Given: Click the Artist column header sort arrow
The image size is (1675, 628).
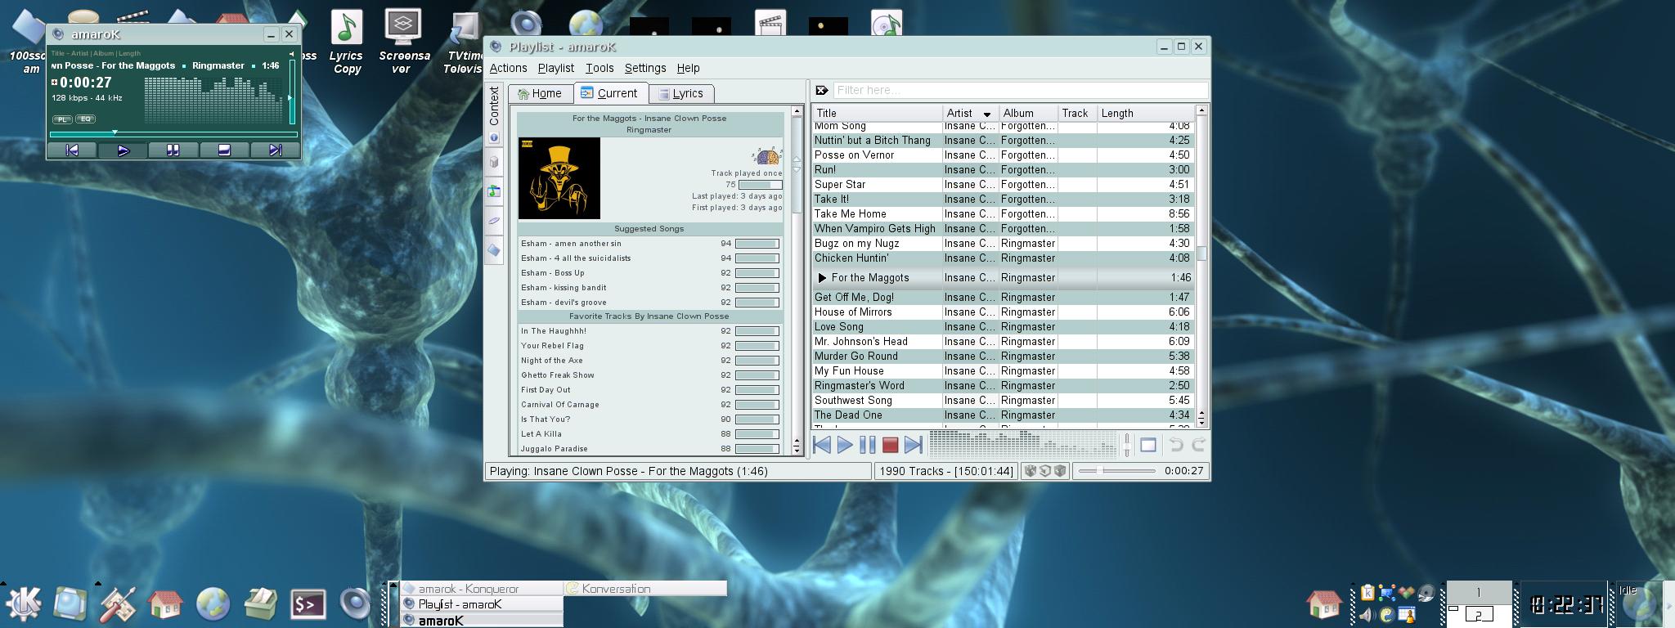Looking at the screenshot, I should pos(987,114).
